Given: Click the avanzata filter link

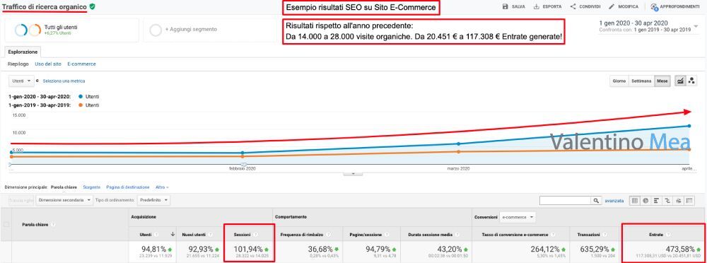Looking at the screenshot, I should 614,200.
